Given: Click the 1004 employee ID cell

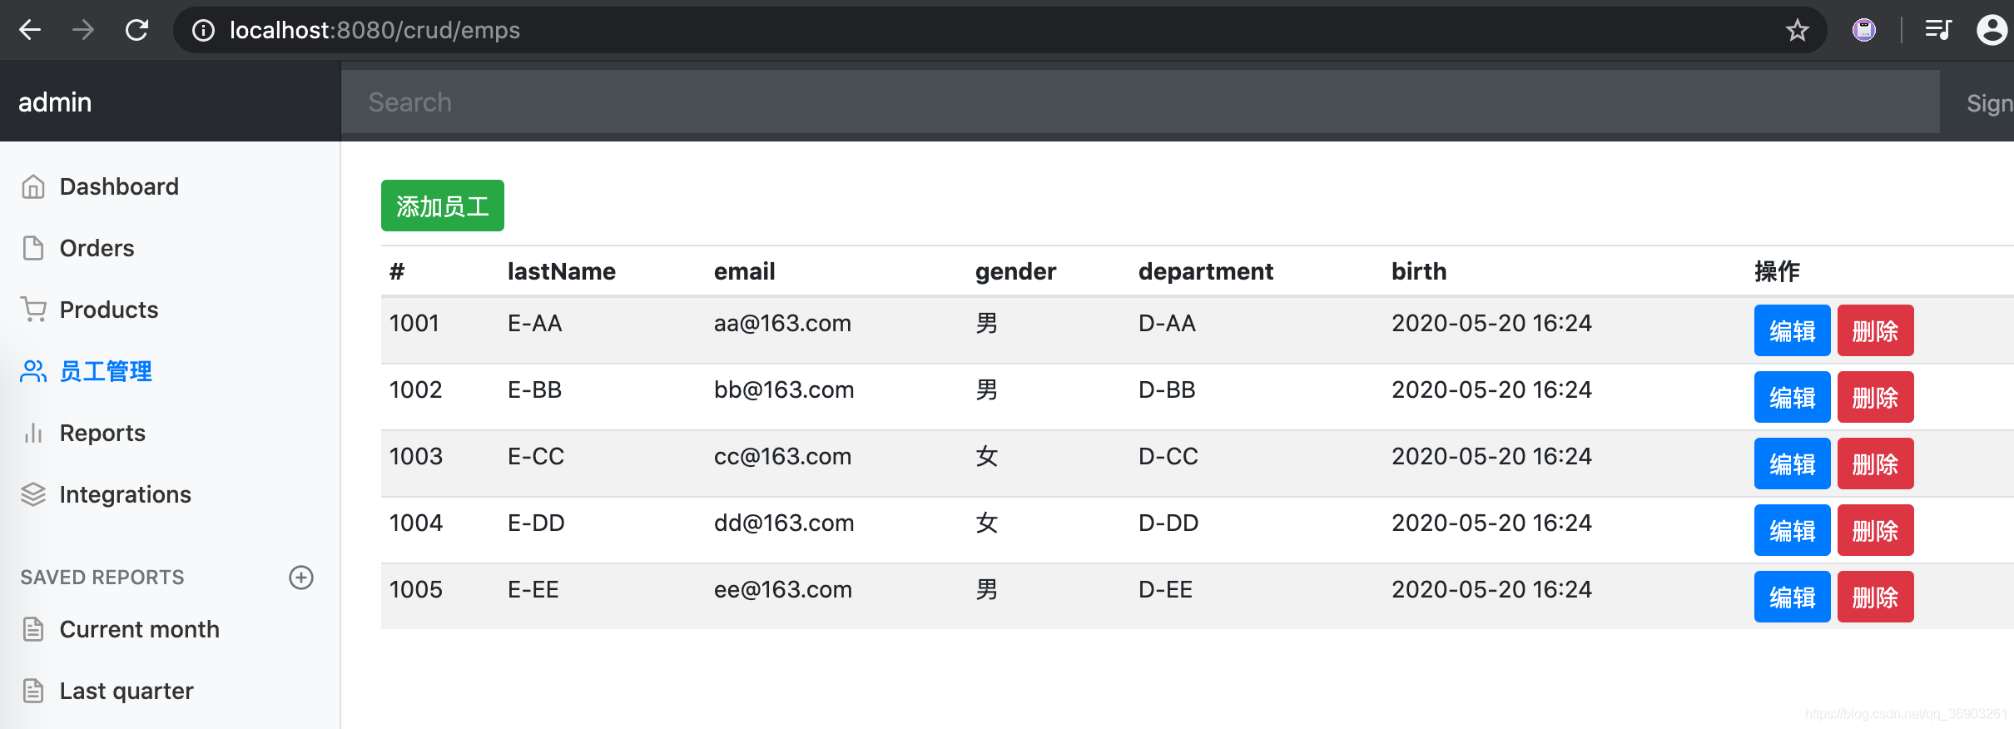Looking at the screenshot, I should (x=416, y=523).
